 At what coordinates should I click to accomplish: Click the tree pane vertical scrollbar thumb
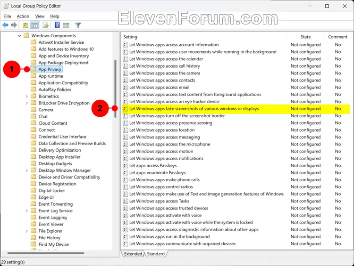pyautogui.click(x=115, y=89)
